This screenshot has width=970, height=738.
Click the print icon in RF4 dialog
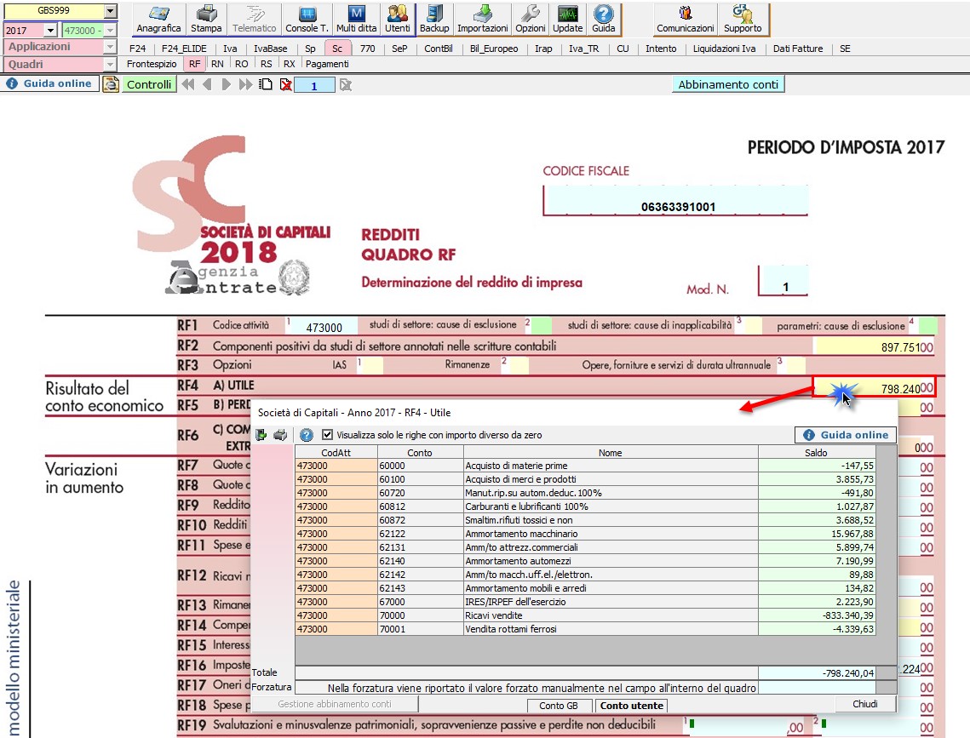281,435
